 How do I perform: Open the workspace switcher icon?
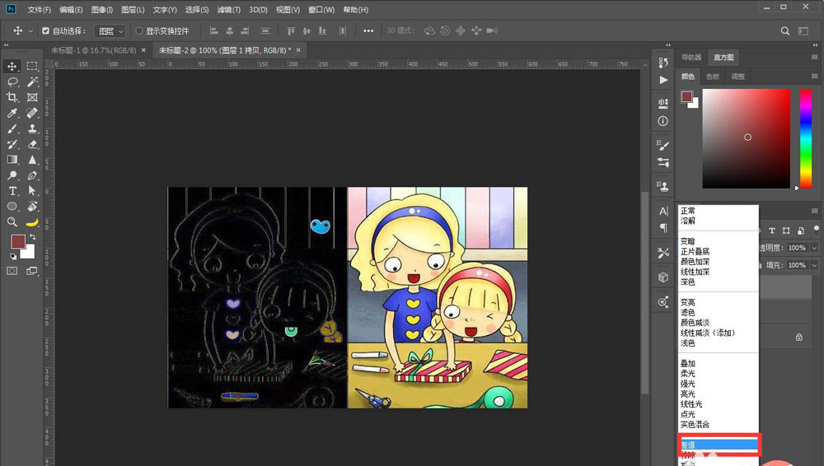coord(803,31)
